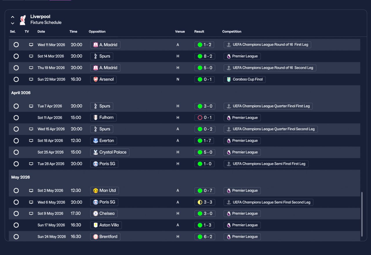Click the Man Utd crest icon

(96, 191)
